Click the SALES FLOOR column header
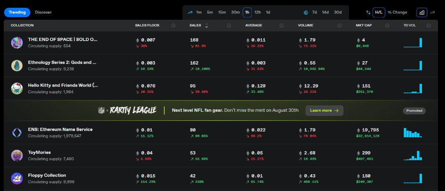The width and height of the screenshot is (445, 191). click(147, 25)
